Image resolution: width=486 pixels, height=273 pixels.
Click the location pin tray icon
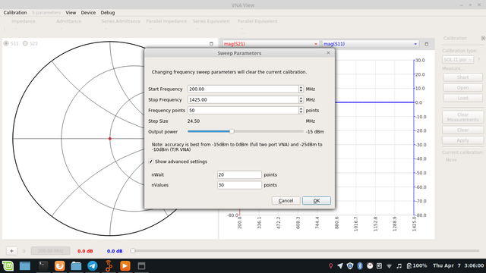331,265
